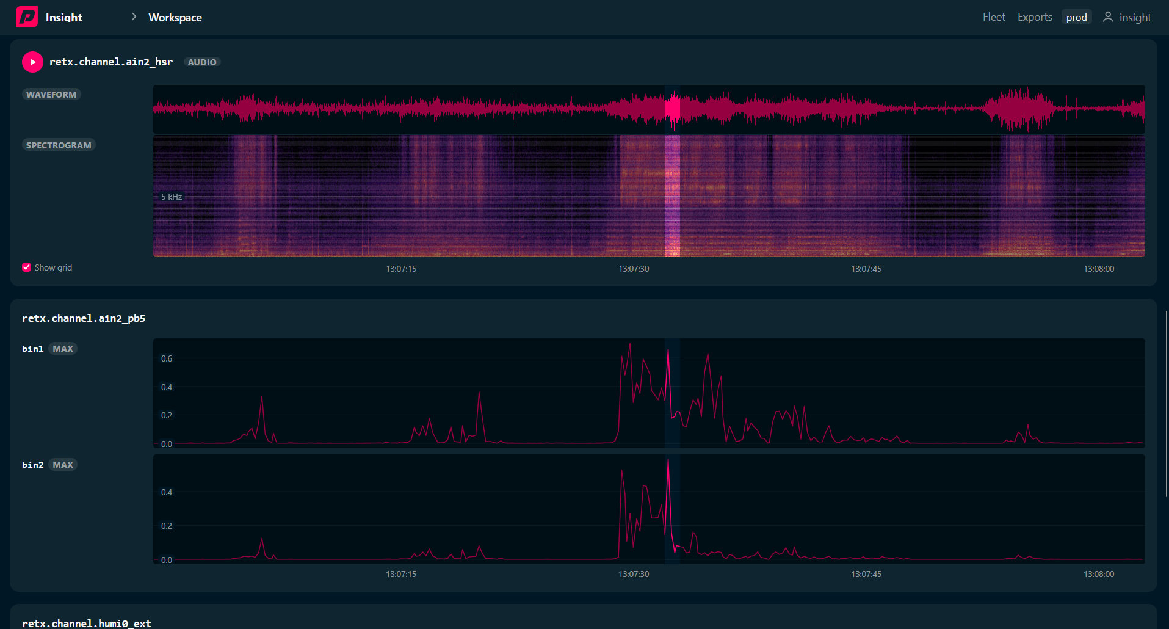Click the bin2 label
Screen dimensions: 1169x629
coord(33,465)
